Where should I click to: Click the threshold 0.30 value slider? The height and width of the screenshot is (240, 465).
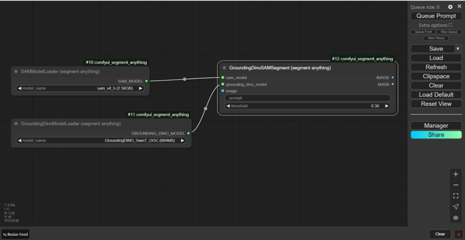coord(307,106)
